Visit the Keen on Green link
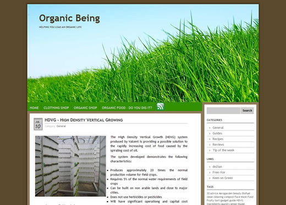286x205 pixels. [x=223, y=178]
